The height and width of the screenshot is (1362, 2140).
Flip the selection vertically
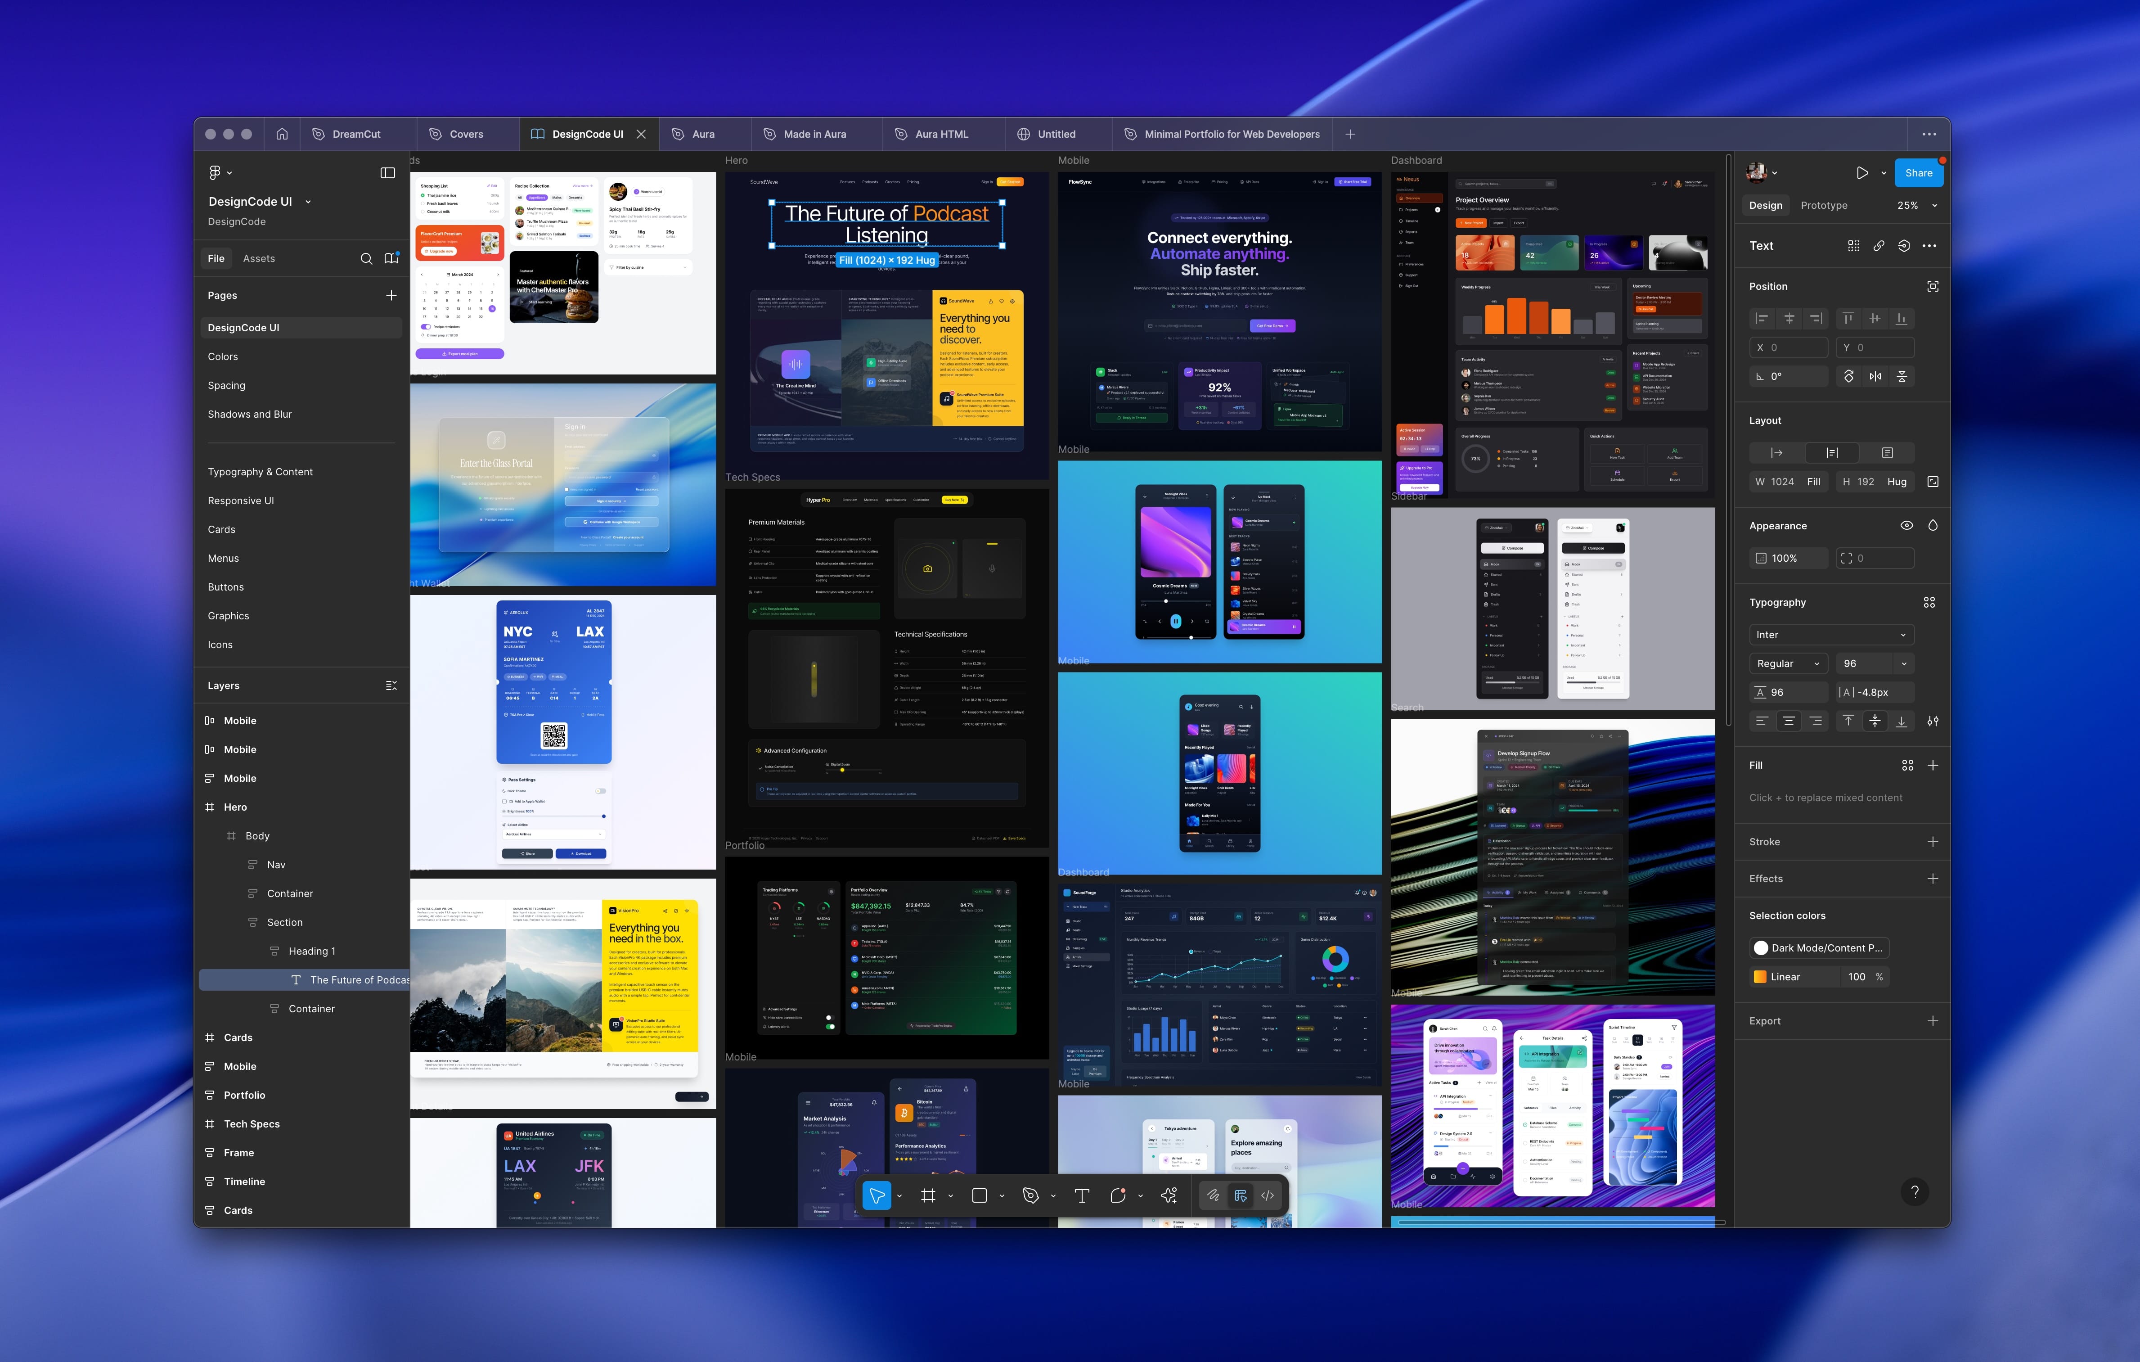1902,376
